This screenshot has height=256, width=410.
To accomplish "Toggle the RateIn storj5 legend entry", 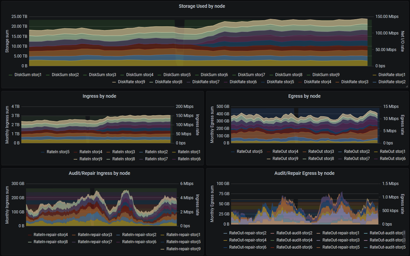I will [x=57, y=152].
